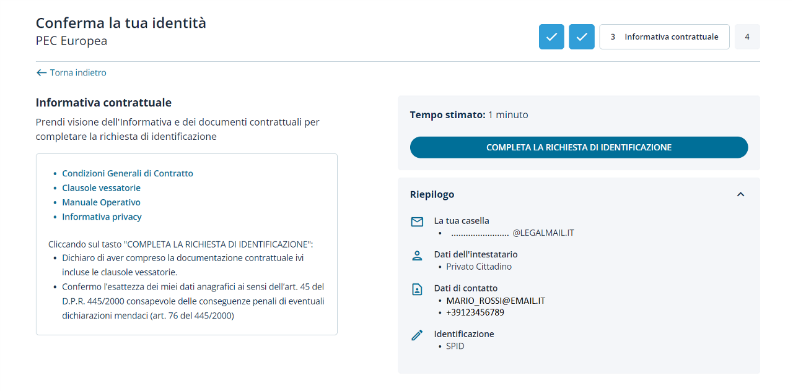Click the contact card icon for Dati di contatto
Image resolution: width=793 pixels, height=391 pixels.
click(417, 289)
